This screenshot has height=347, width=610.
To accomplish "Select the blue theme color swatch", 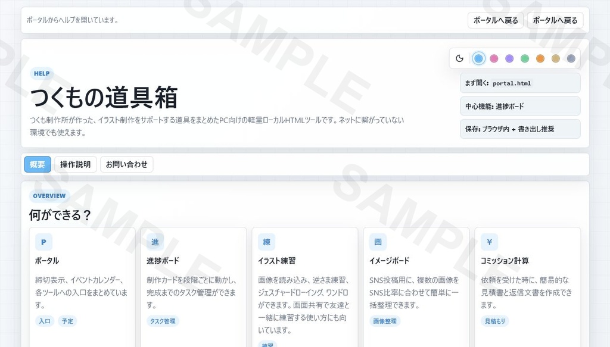I will 478,58.
